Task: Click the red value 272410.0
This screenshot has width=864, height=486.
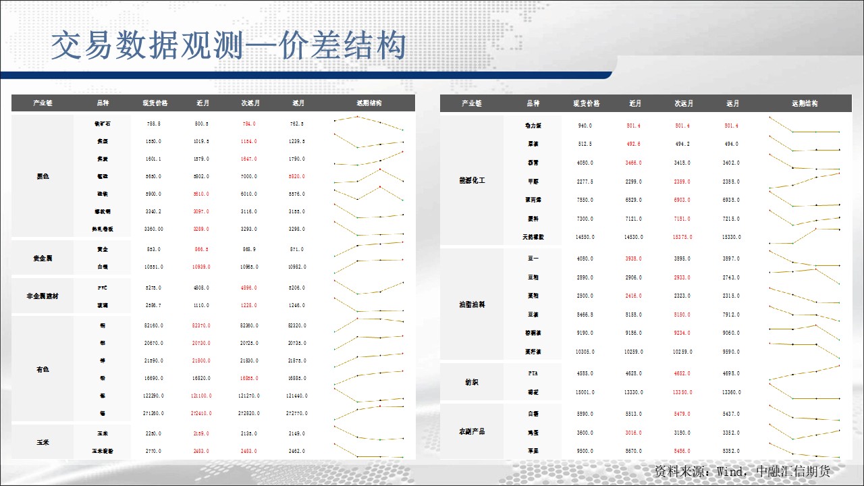Action: (x=202, y=413)
